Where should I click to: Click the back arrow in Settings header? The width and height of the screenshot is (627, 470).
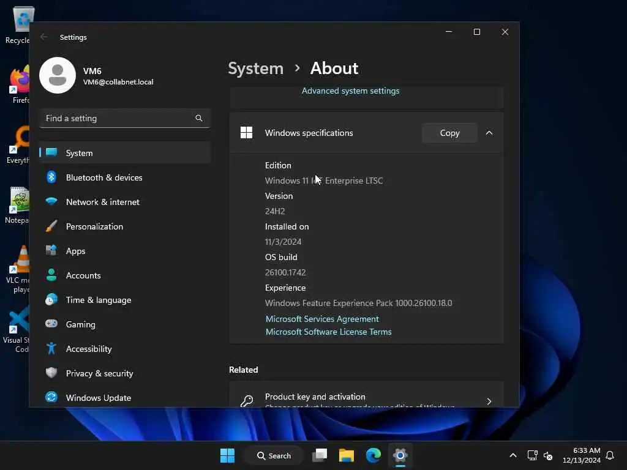click(x=44, y=37)
